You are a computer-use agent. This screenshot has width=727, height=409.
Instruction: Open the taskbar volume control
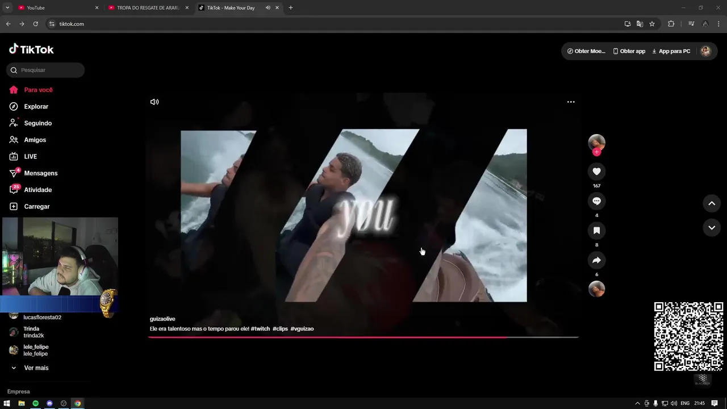point(674,403)
